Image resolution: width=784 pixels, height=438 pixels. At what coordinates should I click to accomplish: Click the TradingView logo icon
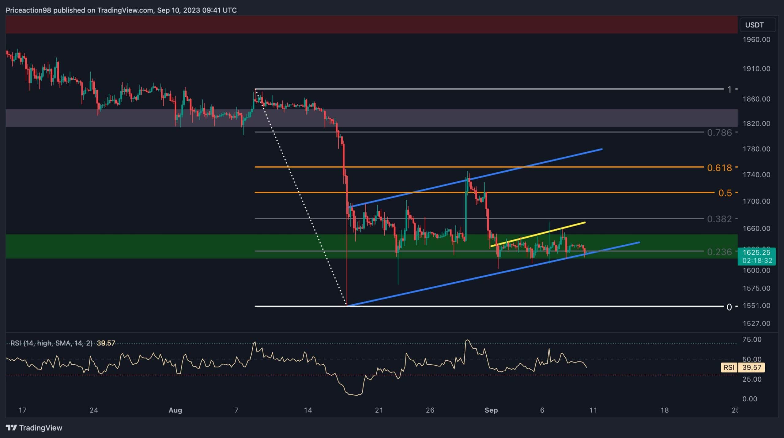[x=12, y=428]
